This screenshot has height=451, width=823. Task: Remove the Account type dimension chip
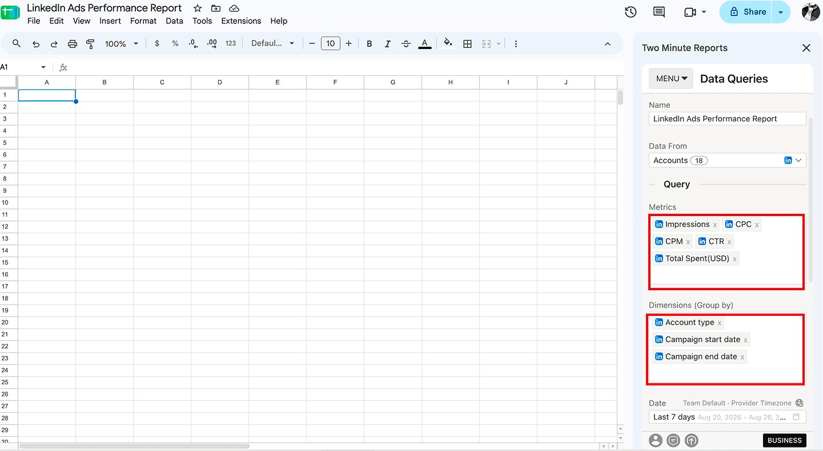719,323
